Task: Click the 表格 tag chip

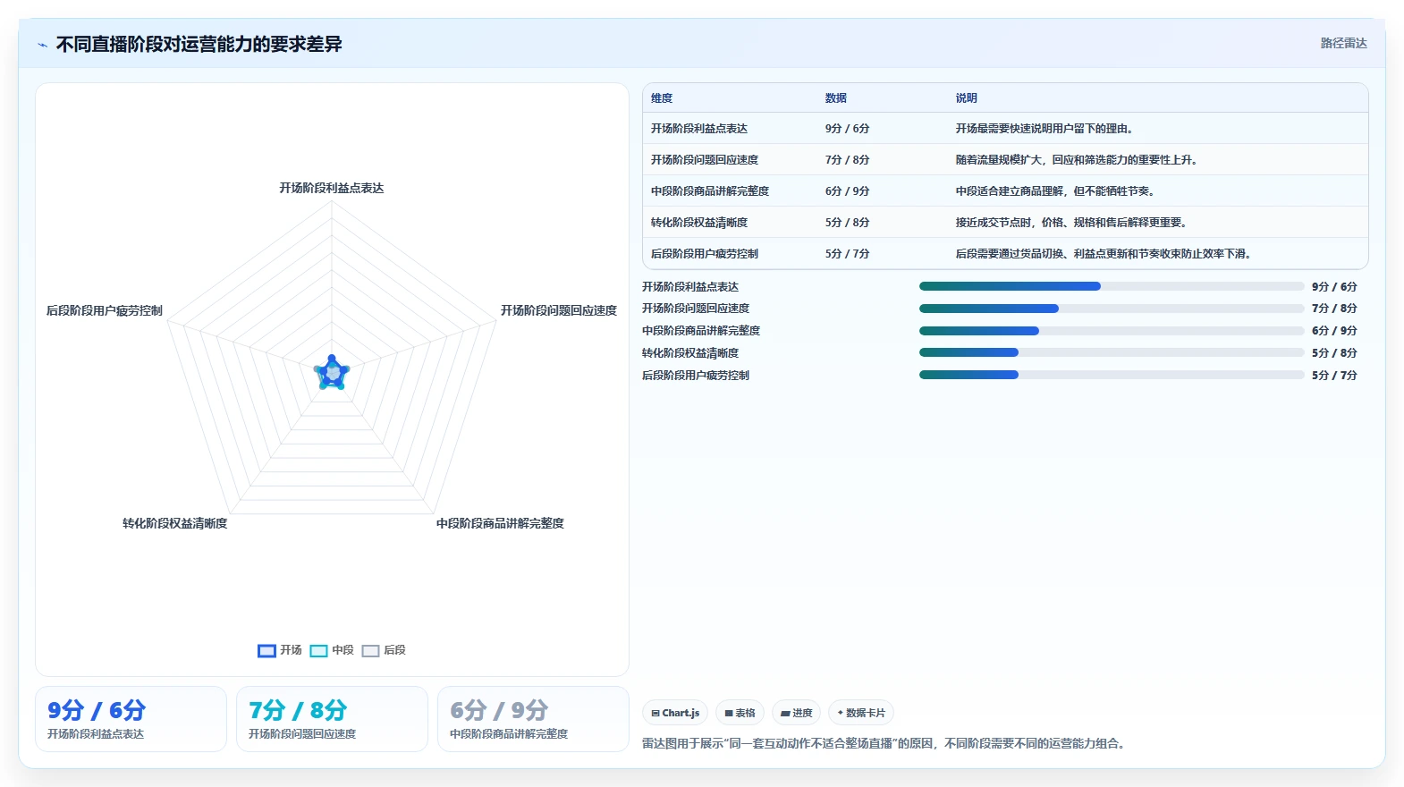Action: [740, 713]
